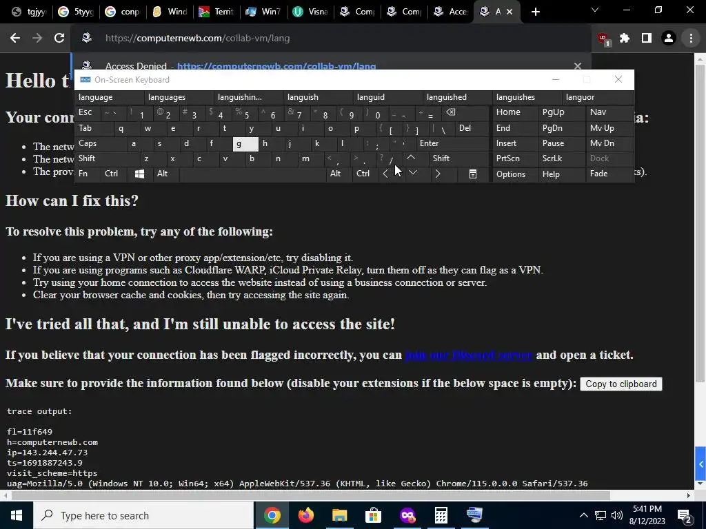The width and height of the screenshot is (706, 529).
Task: Click the Copy to clipboard button
Action: 621,384
